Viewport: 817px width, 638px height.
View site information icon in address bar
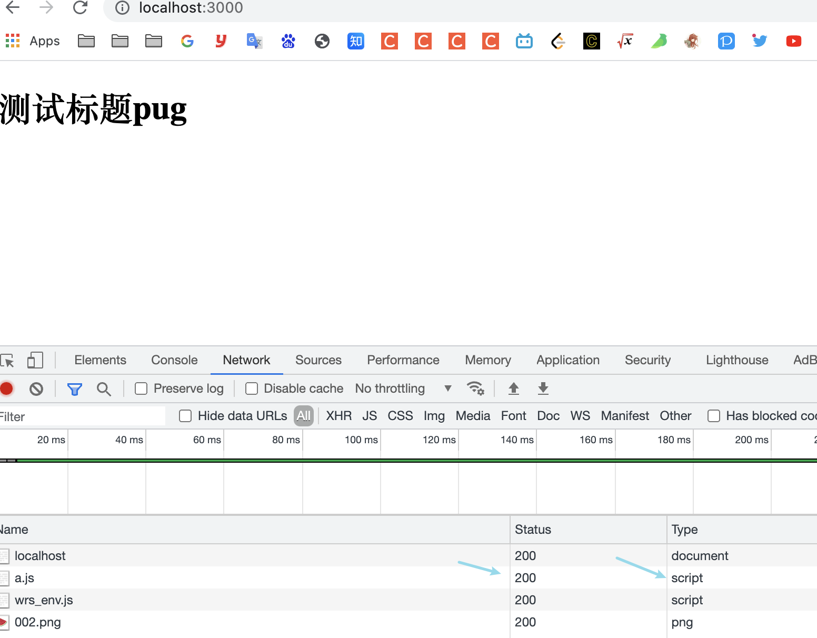[x=122, y=8]
